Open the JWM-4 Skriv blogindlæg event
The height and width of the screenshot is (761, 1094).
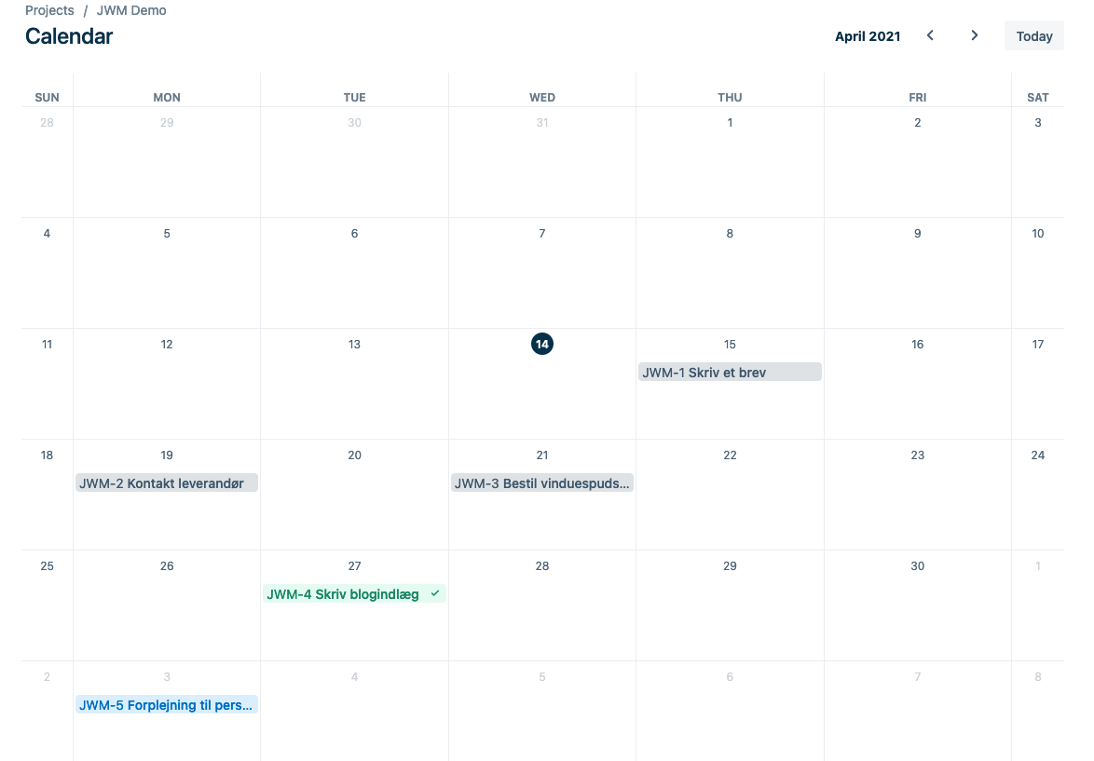(343, 594)
